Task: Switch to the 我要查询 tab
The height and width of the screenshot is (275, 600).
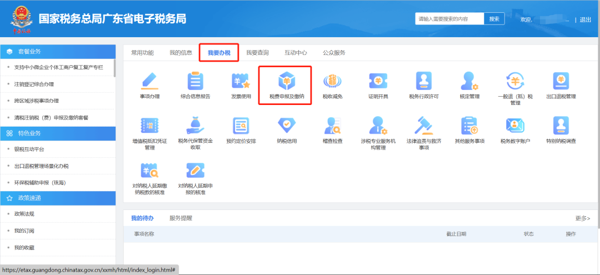Action: pyautogui.click(x=257, y=53)
